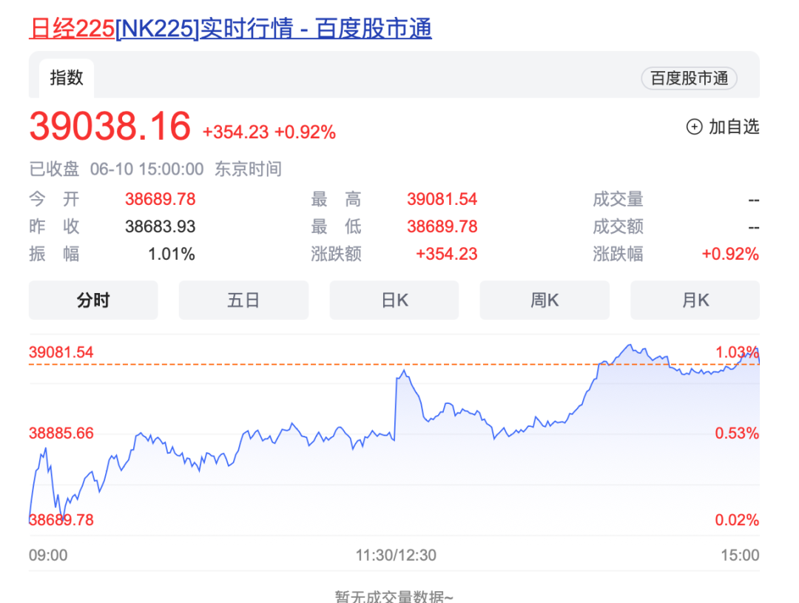Click the 涨跌额 value +354.23
Image resolution: width=799 pixels, height=603 pixels.
click(x=446, y=254)
